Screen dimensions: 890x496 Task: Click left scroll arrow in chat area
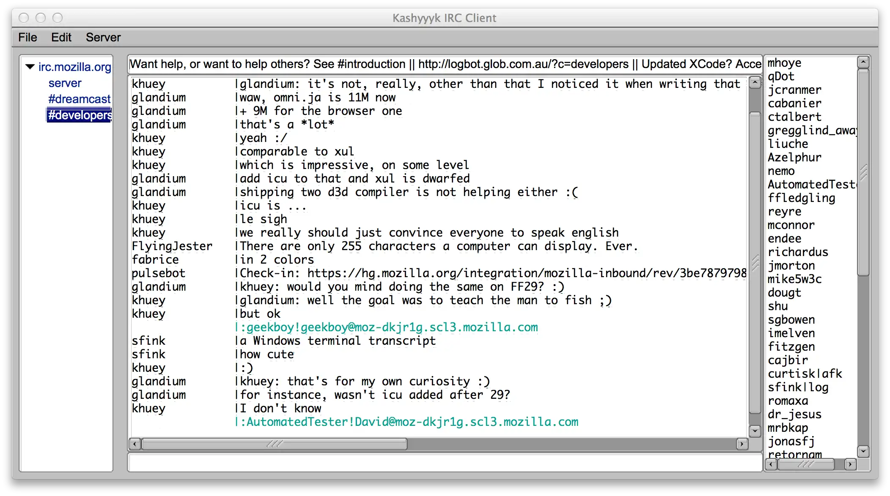click(135, 444)
